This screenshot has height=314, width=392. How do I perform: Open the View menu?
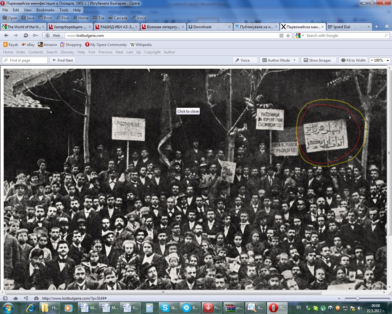[28, 10]
